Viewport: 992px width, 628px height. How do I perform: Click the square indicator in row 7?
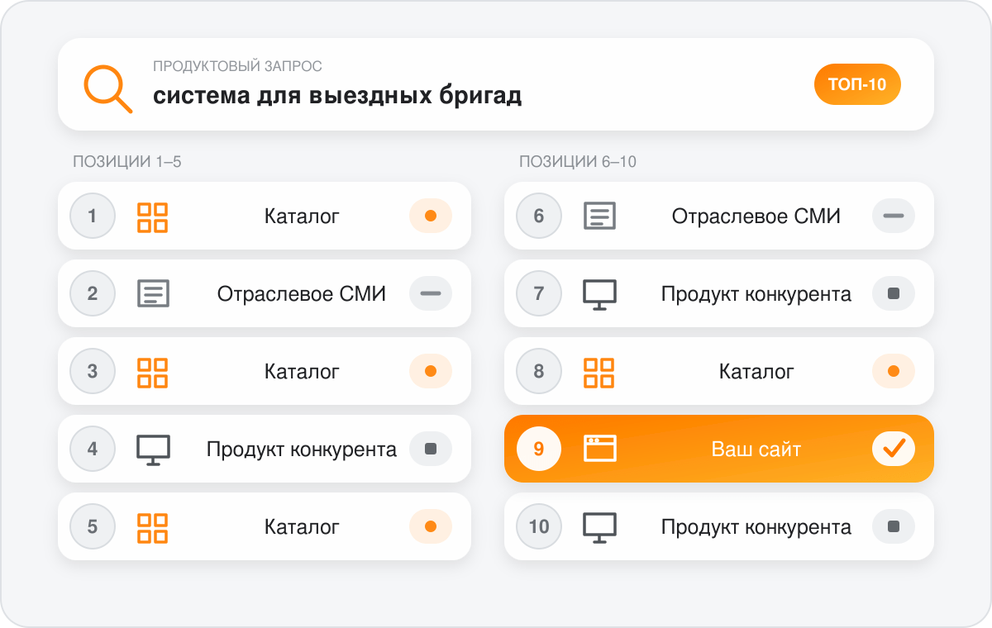point(894,293)
